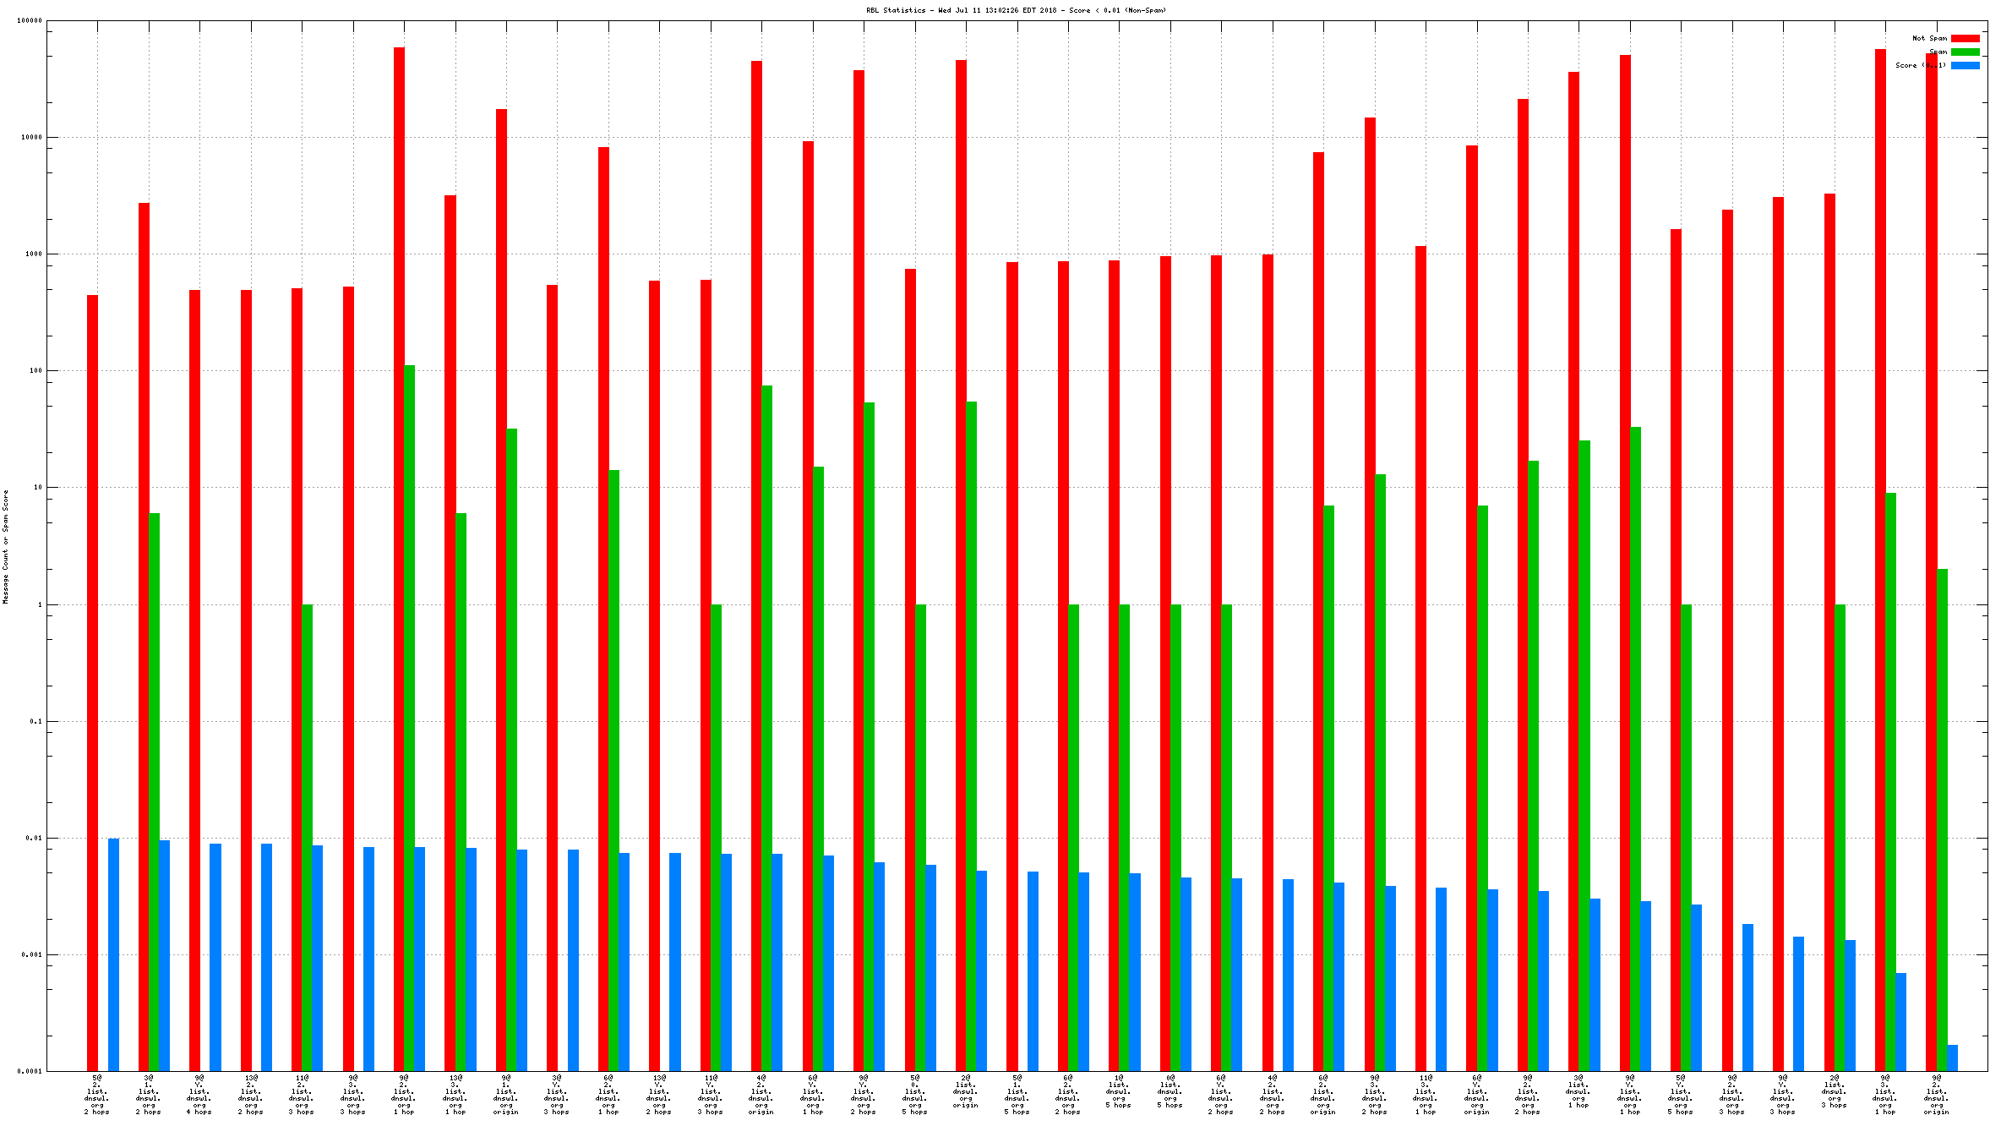Image resolution: width=2001 pixels, height=1126 pixels.
Task: Click the green Spam legend swatch
Action: coord(1965,52)
